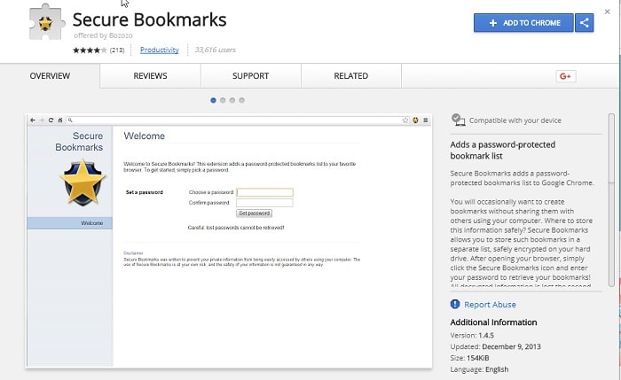The image size is (621, 380).
Task: Click the Confirm password field
Action: point(264,203)
